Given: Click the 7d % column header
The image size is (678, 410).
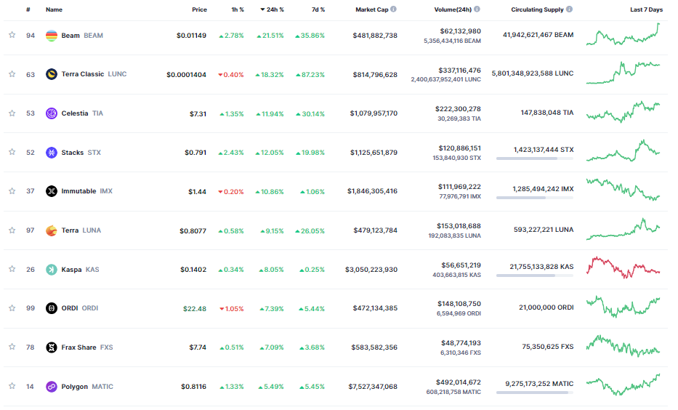Looking at the screenshot, I should 318,9.
